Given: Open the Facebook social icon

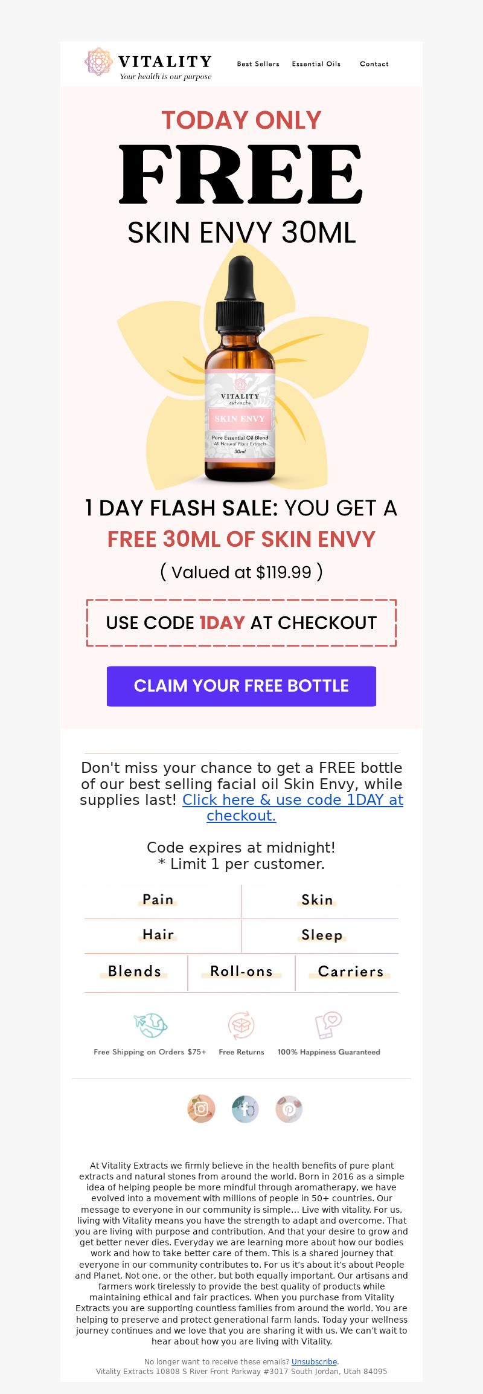Looking at the screenshot, I should pyautogui.click(x=245, y=1109).
